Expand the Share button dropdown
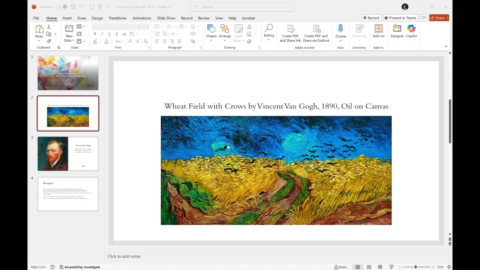 (447, 18)
